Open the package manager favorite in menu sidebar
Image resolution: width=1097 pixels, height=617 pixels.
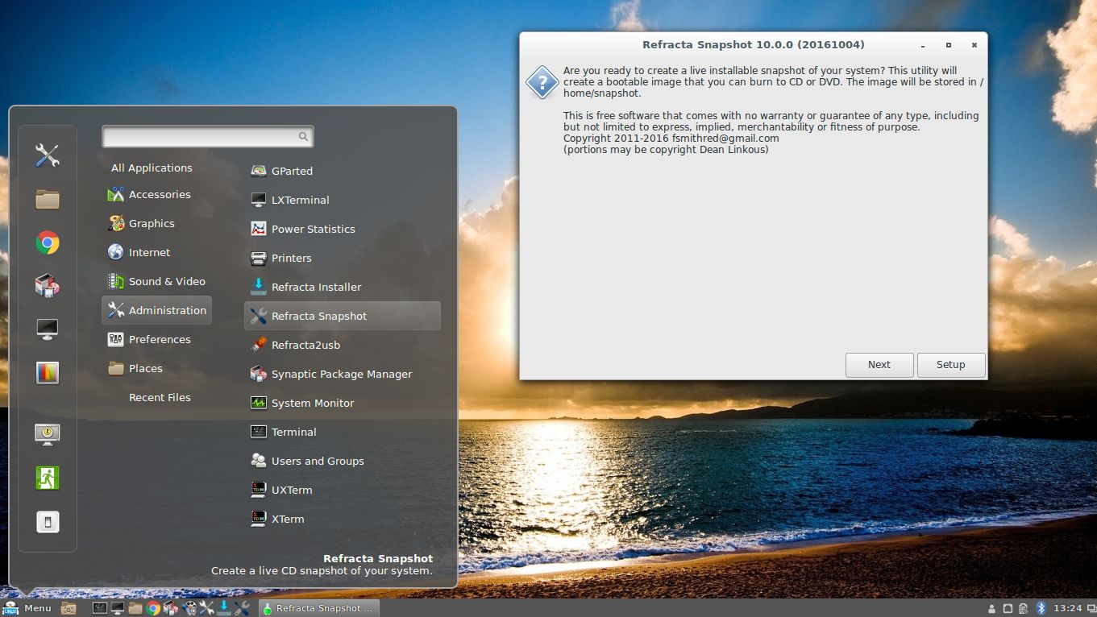[x=48, y=285]
